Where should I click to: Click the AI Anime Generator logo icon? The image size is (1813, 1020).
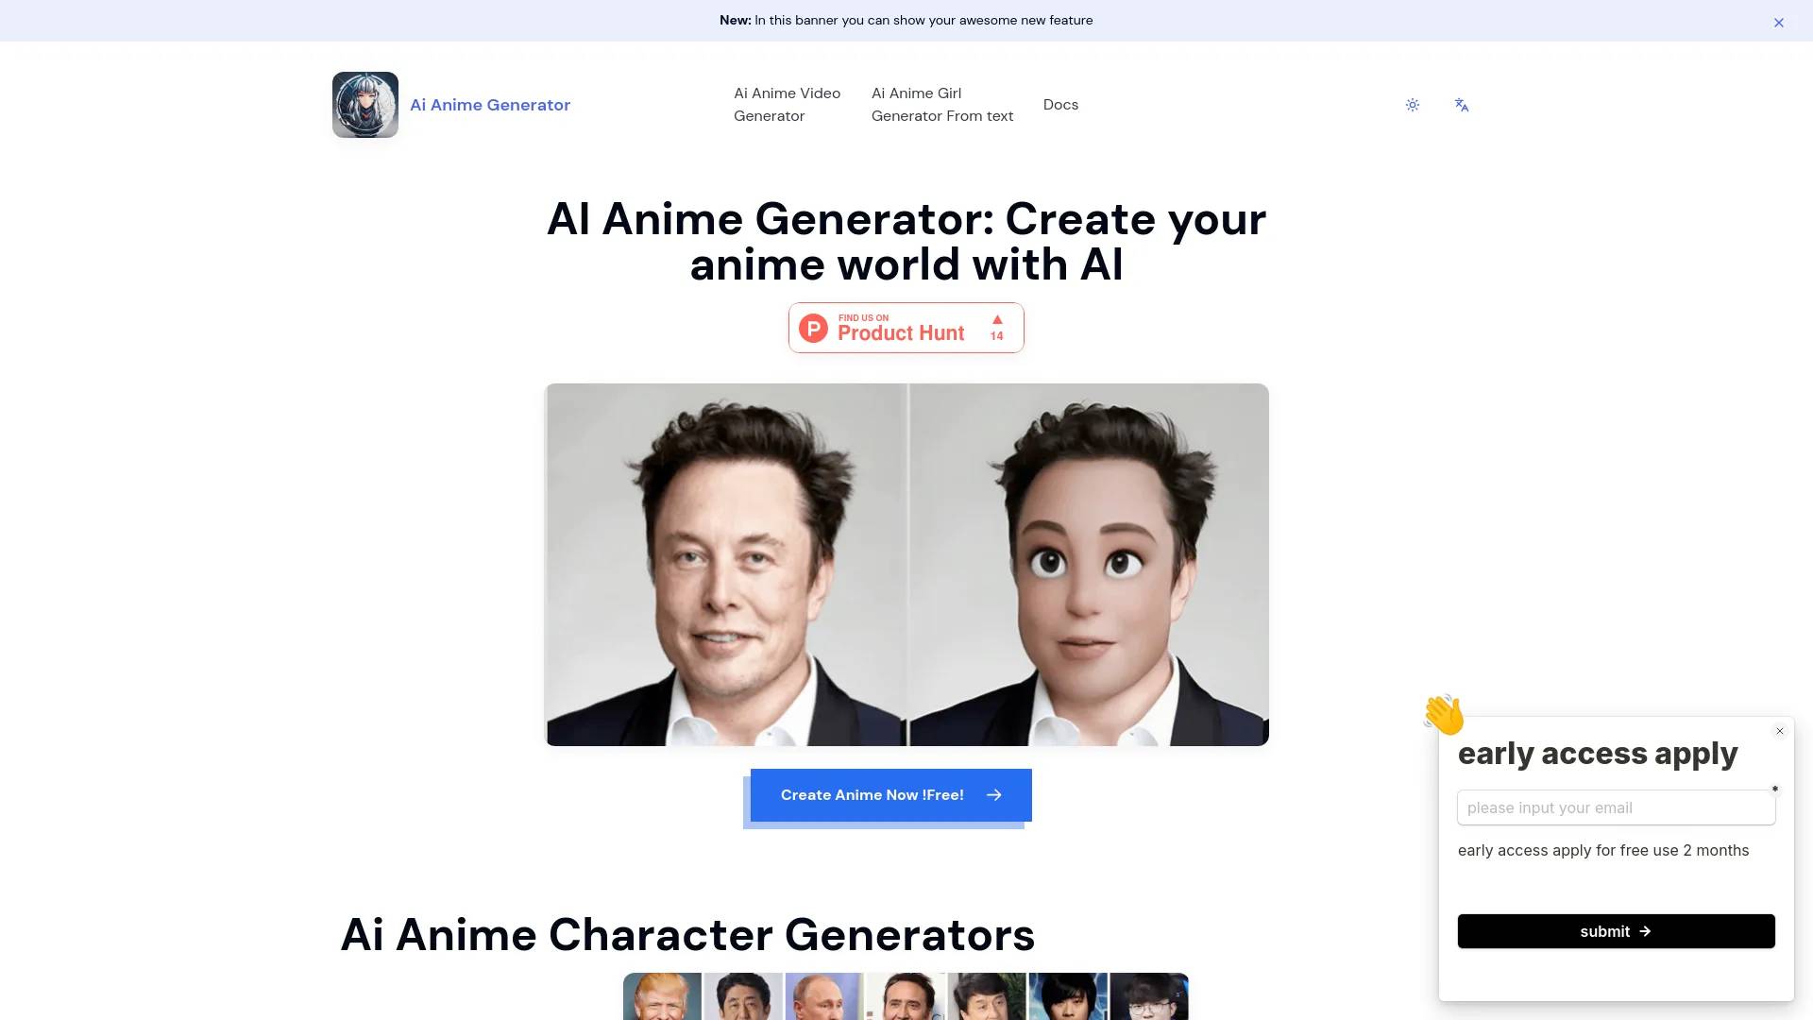click(x=364, y=105)
